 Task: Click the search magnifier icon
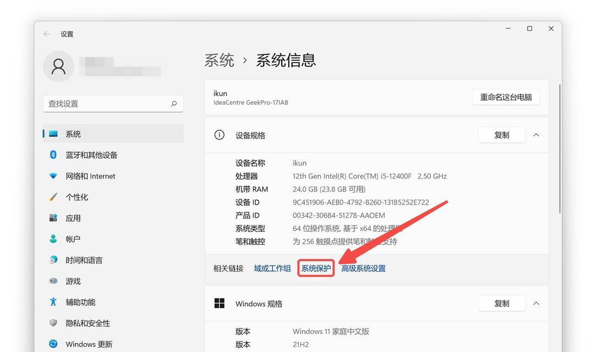(x=174, y=104)
